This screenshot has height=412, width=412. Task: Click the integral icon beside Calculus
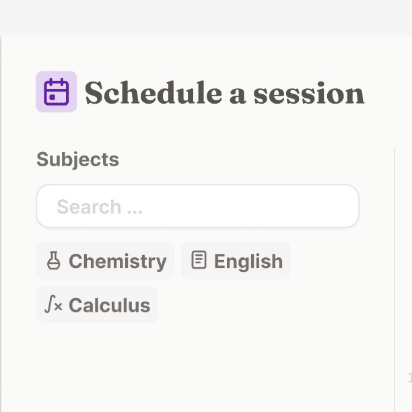pos(53,304)
